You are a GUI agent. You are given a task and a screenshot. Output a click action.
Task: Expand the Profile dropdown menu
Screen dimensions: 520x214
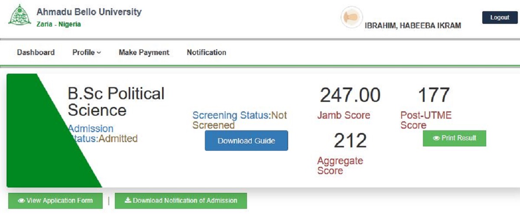tap(86, 52)
